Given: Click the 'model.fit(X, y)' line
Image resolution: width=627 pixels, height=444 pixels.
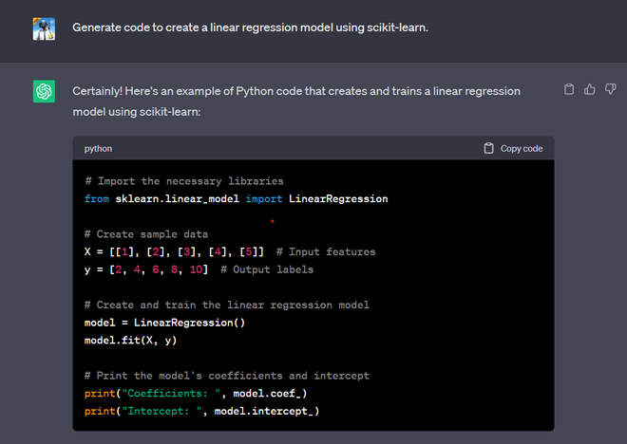Looking at the screenshot, I should click(x=130, y=341).
